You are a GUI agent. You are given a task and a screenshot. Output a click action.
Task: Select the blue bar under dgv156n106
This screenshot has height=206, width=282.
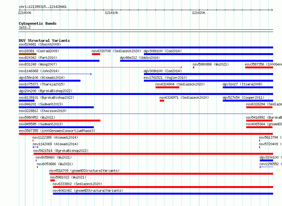point(50,81)
